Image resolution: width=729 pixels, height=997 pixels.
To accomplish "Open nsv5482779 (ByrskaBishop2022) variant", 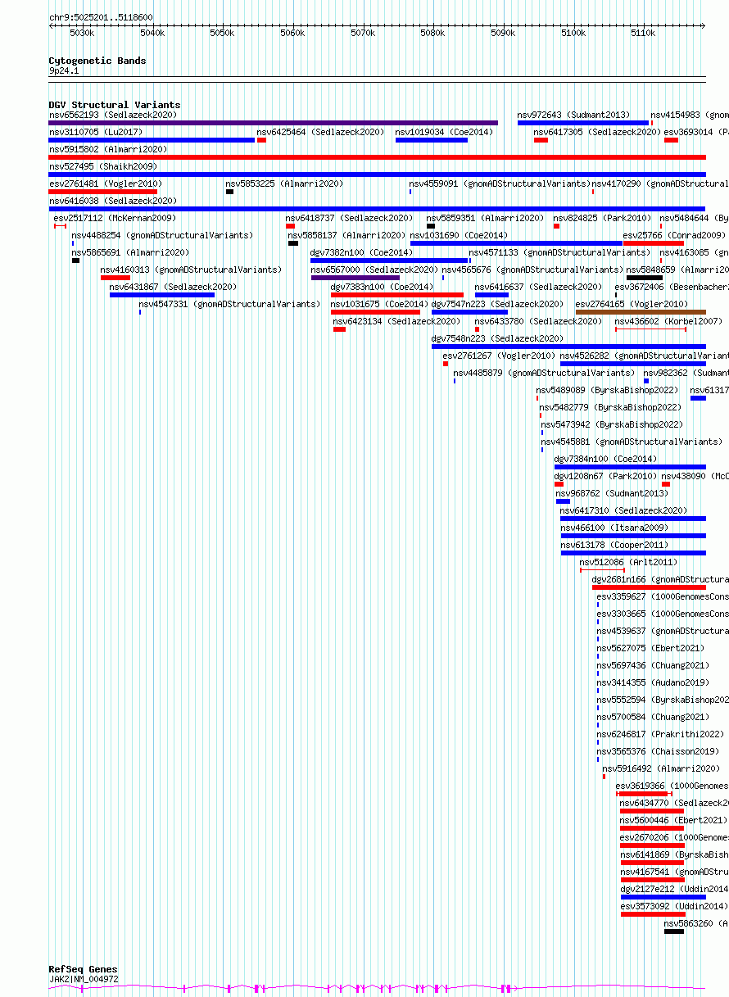I will [610, 407].
